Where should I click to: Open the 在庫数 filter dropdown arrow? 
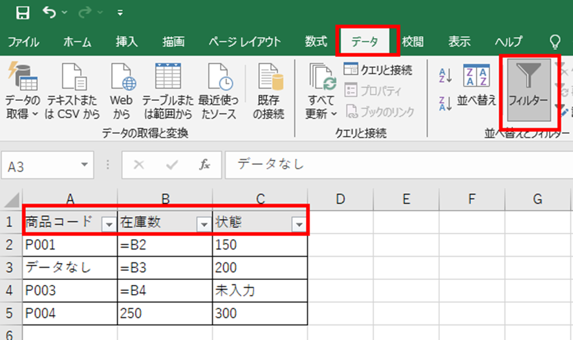[203, 224]
